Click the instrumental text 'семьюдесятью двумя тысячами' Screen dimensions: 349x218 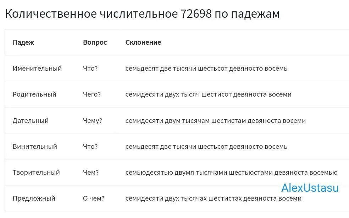[x=176, y=173]
